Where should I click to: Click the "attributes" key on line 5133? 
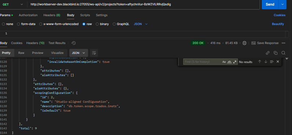click(x=44, y=84)
